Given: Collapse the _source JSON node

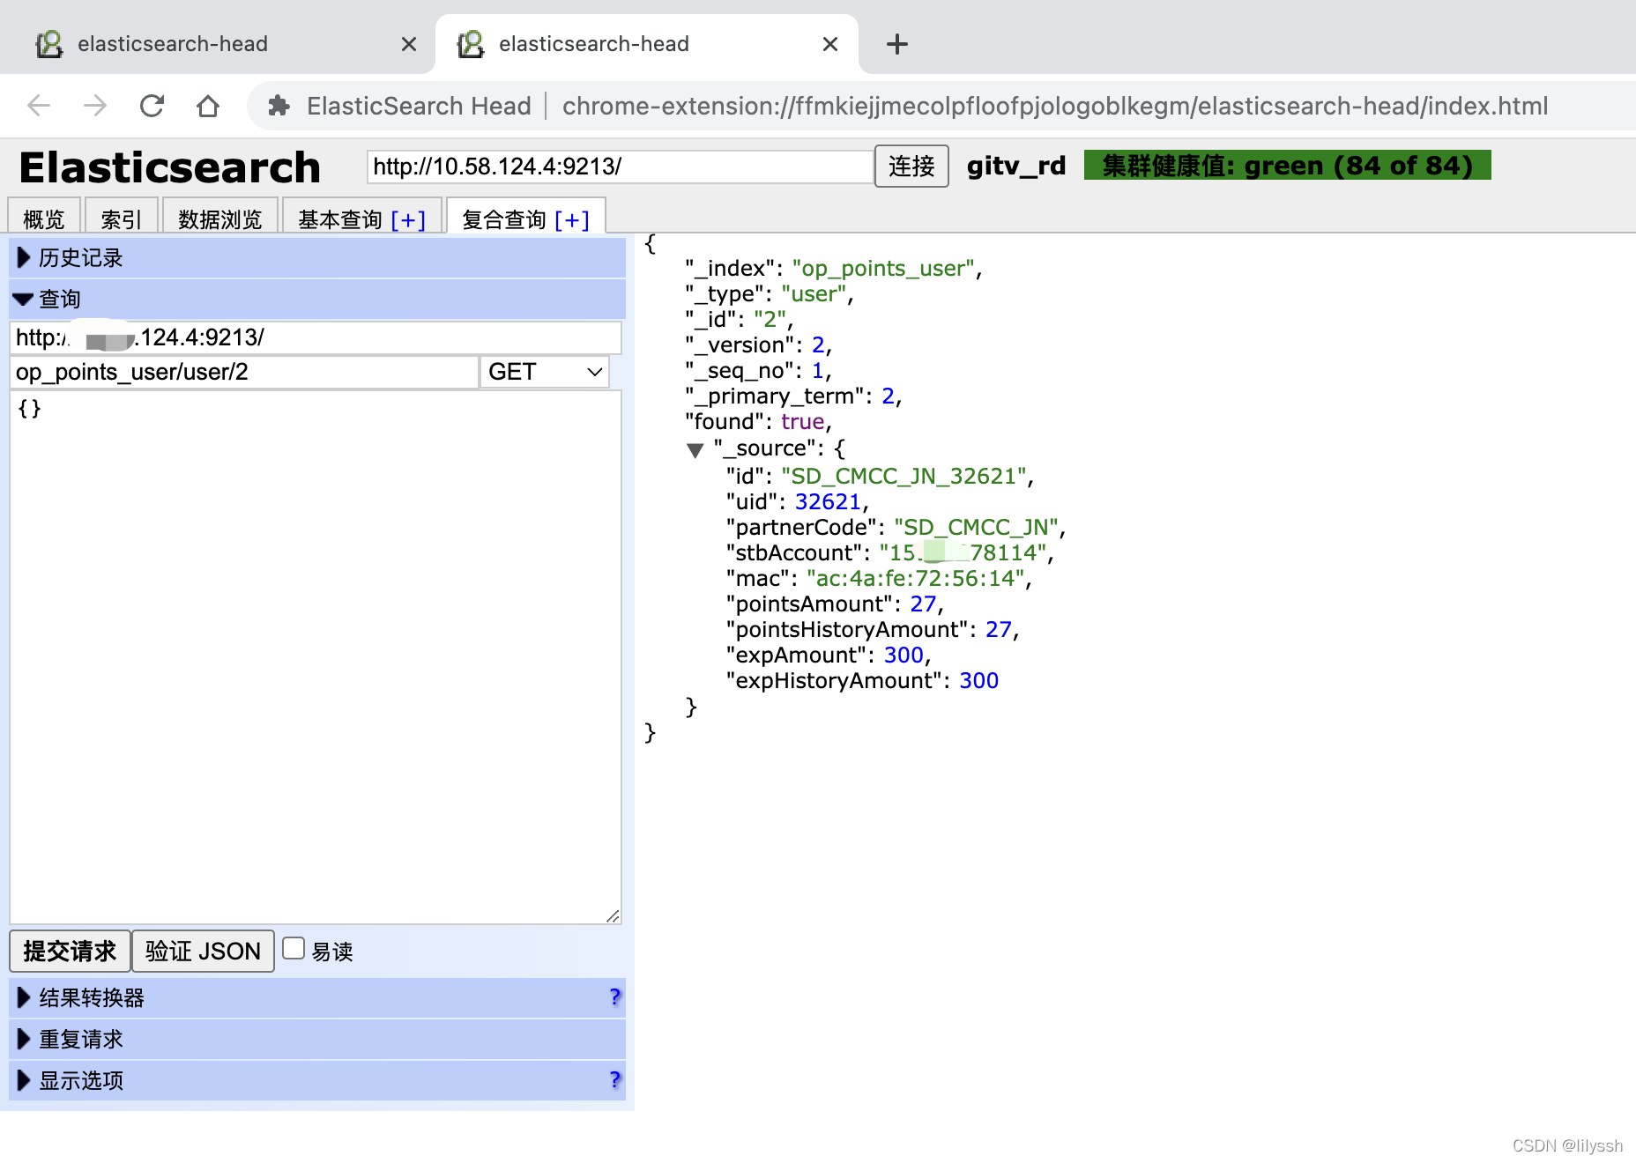Looking at the screenshot, I should coord(695,450).
